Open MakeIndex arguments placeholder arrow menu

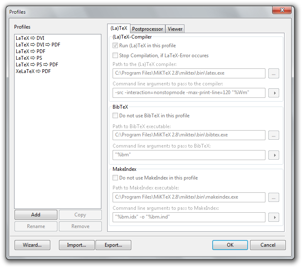273,217
